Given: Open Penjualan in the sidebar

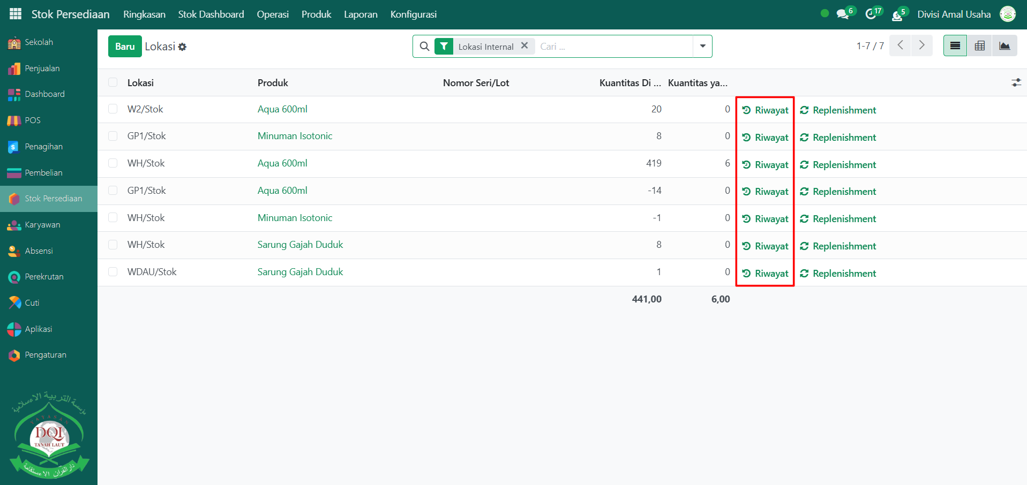Looking at the screenshot, I should pyautogui.click(x=42, y=69).
